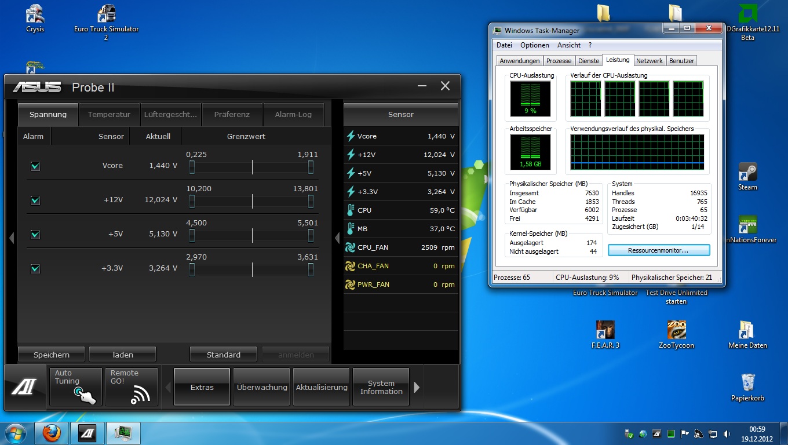Viewport: 788px width, 445px height.
Task: Click +12V upper threshold slider handle
Action: click(x=311, y=202)
